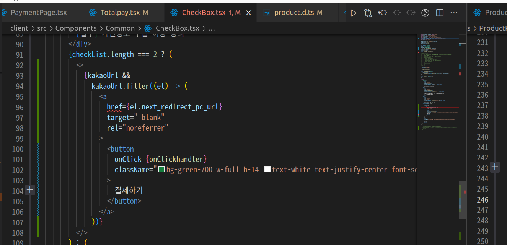Image resolution: width=507 pixels, height=245 pixels.
Task: Switch to the Totalpay.tsx tab
Action: coord(124,13)
